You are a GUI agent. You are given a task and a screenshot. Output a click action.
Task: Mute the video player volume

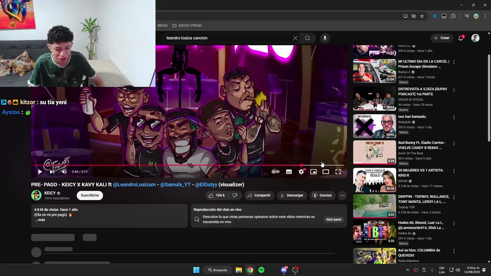click(x=64, y=172)
